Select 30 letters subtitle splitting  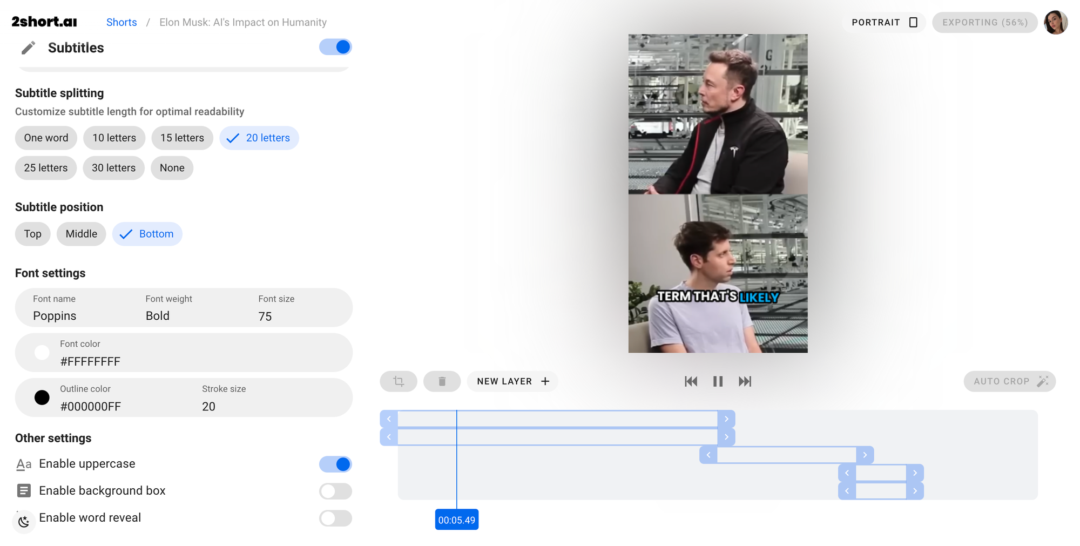113,168
